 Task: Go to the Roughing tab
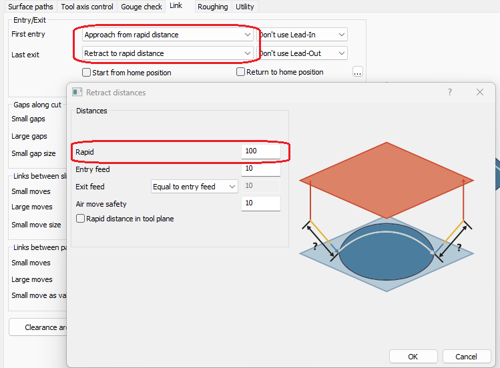point(212,7)
